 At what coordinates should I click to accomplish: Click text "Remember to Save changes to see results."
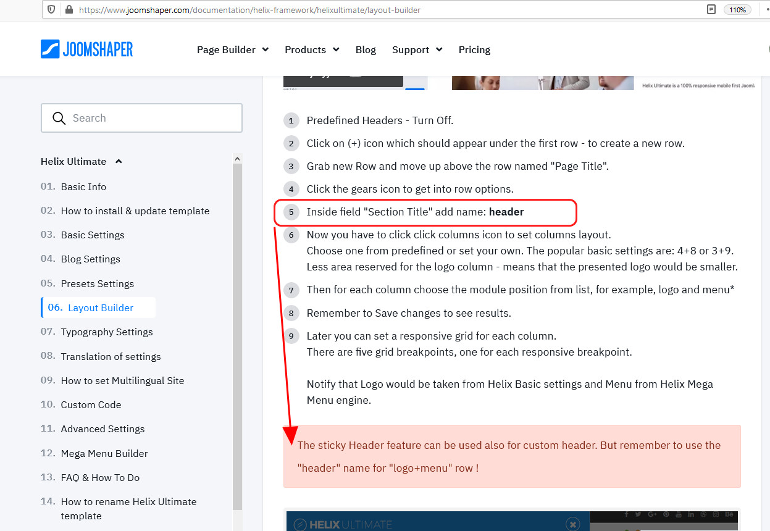click(409, 313)
